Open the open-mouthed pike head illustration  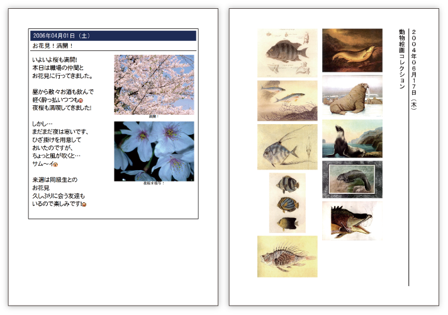coord(352,220)
